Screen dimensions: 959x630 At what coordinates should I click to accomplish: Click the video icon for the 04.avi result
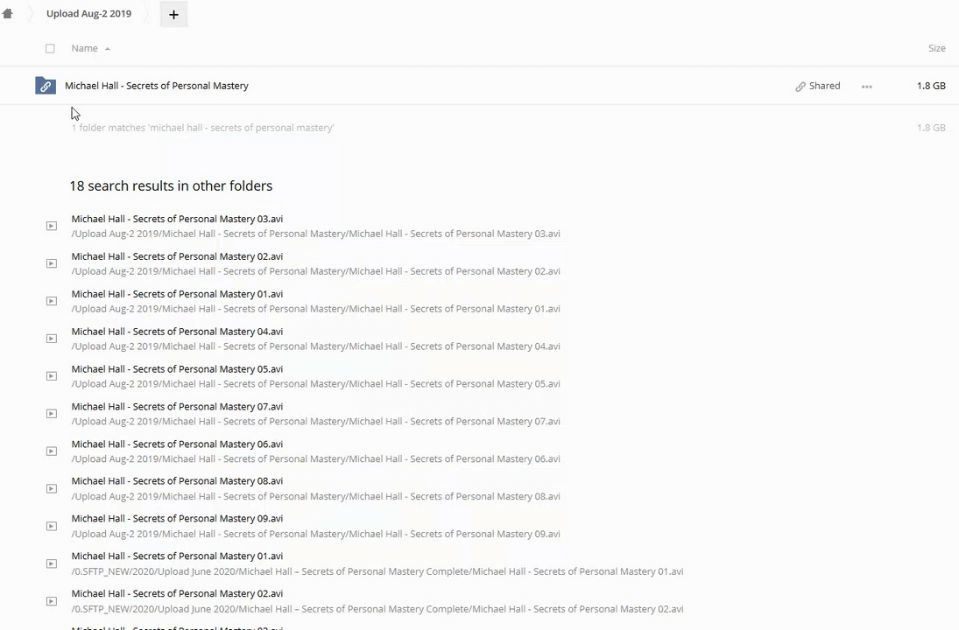52,339
